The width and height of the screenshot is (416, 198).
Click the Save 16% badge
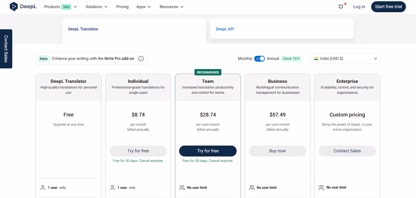click(291, 59)
